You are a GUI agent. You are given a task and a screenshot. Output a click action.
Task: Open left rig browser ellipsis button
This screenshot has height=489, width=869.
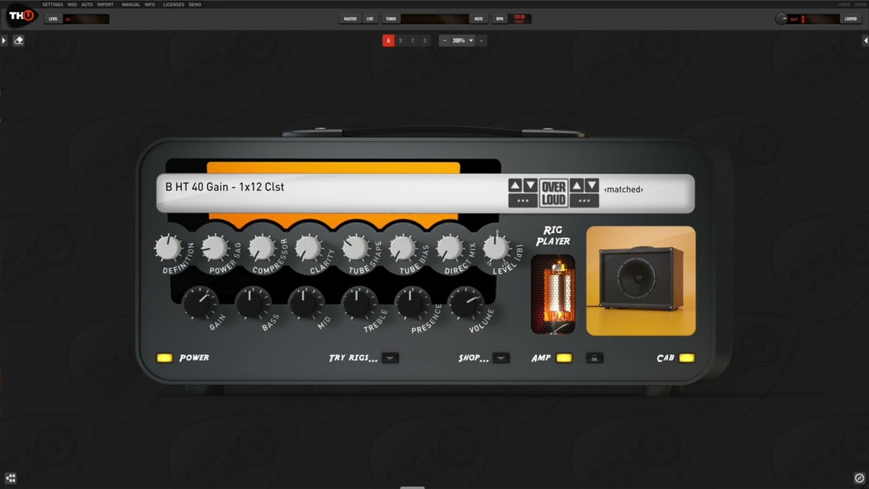pyautogui.click(x=523, y=200)
